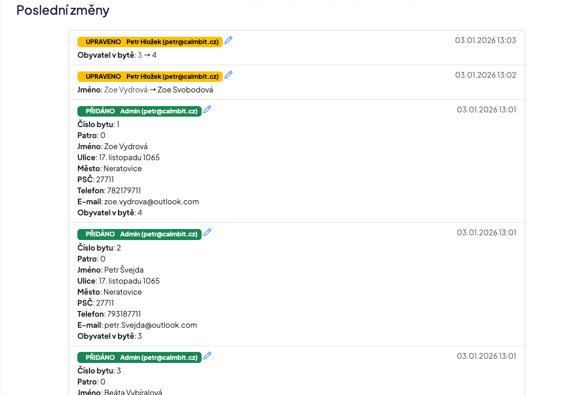Image resolution: width=588 pixels, height=395 pixels.
Task: Click the pencil icon on the 13:02 name change entry
Action: (228, 75)
